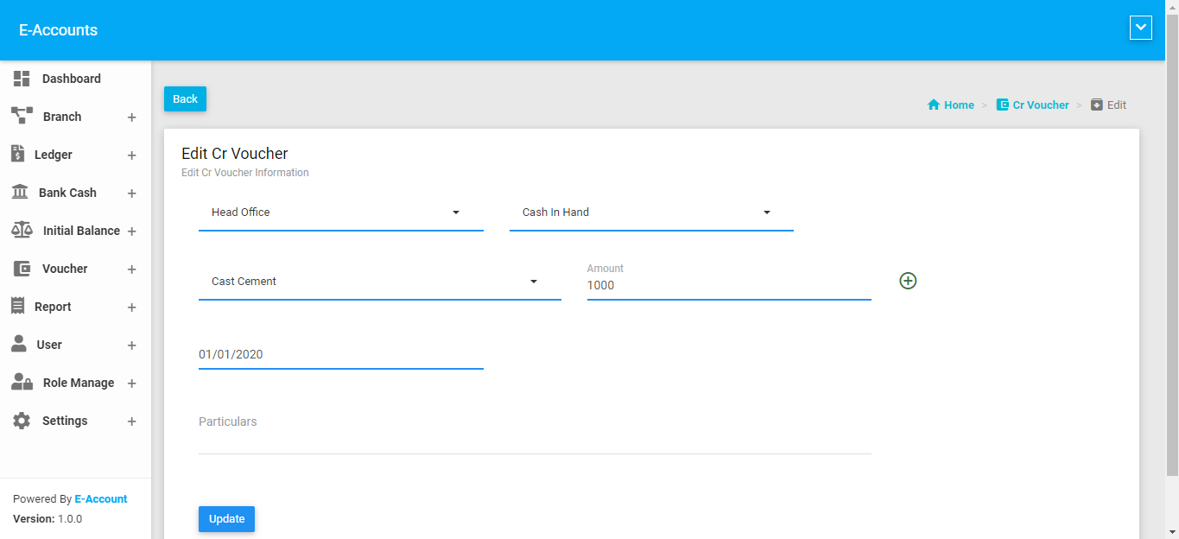Click the Update button

tap(226, 519)
